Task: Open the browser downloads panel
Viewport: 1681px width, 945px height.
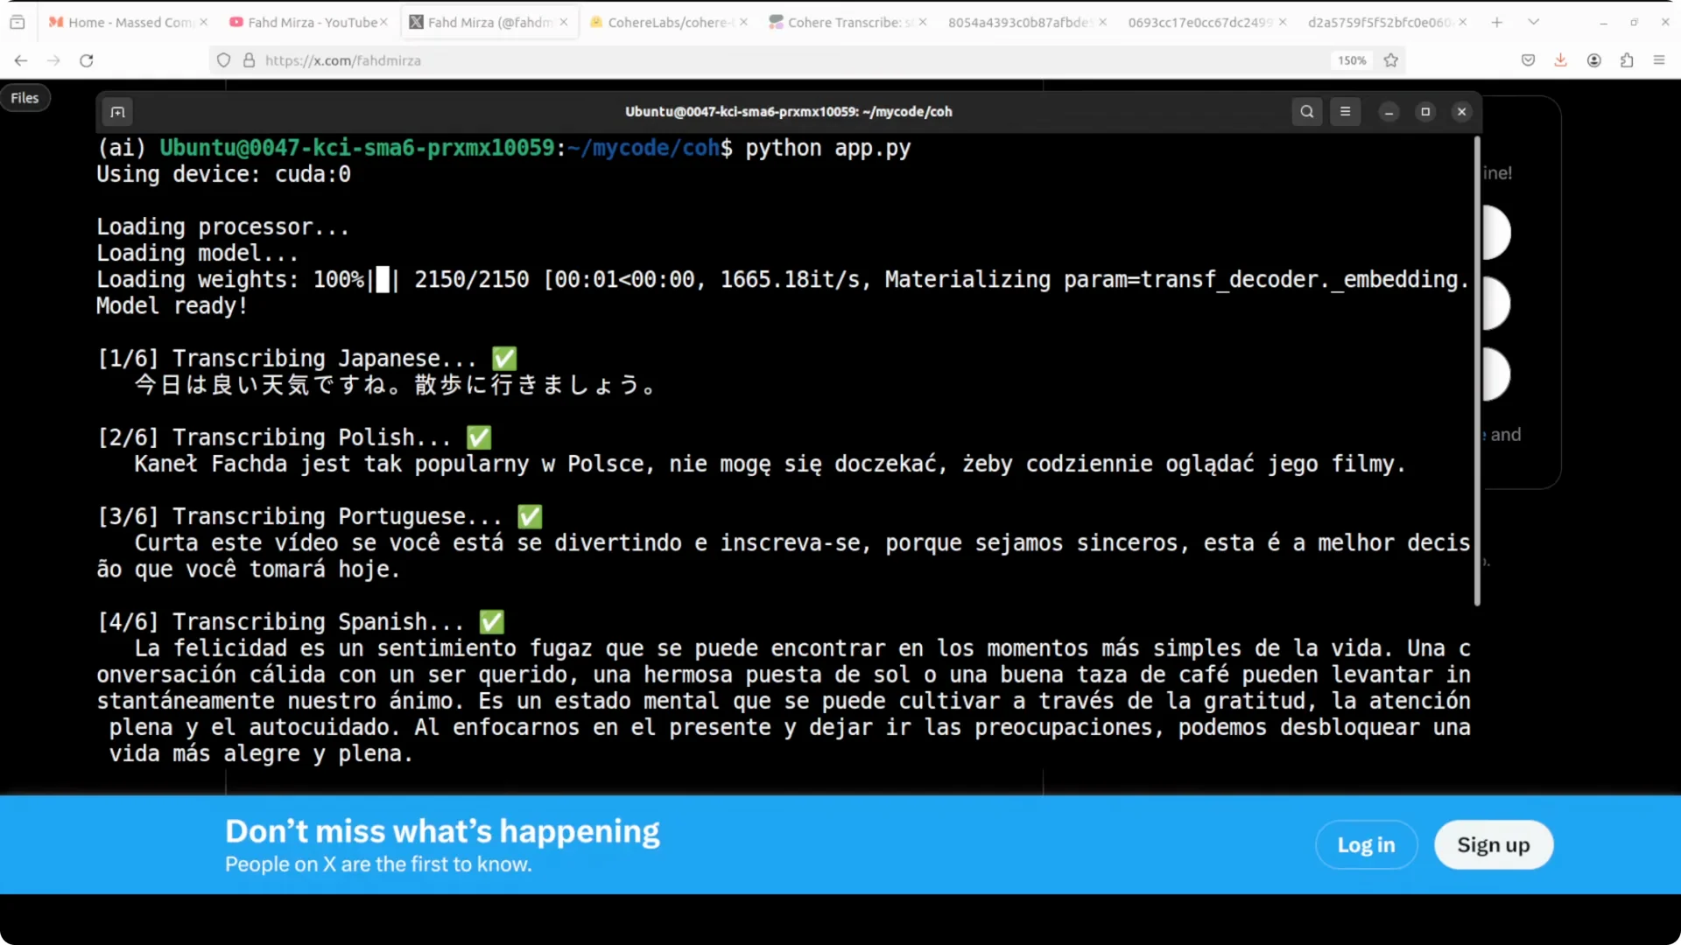Action: click(x=1560, y=60)
